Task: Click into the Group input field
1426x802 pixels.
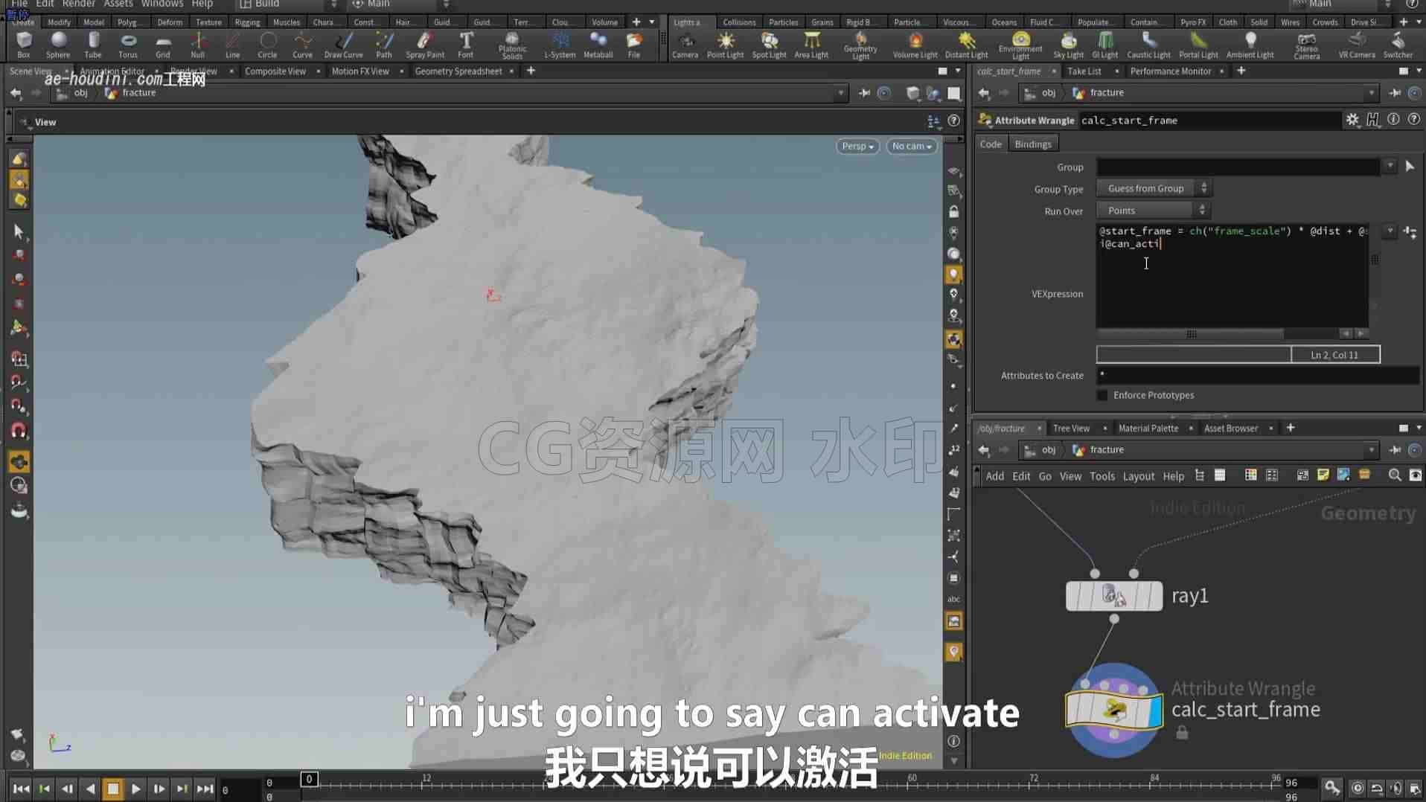Action: (x=1238, y=167)
